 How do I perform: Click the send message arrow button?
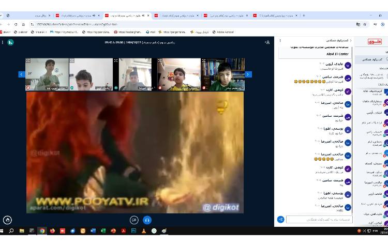[x=281, y=220]
